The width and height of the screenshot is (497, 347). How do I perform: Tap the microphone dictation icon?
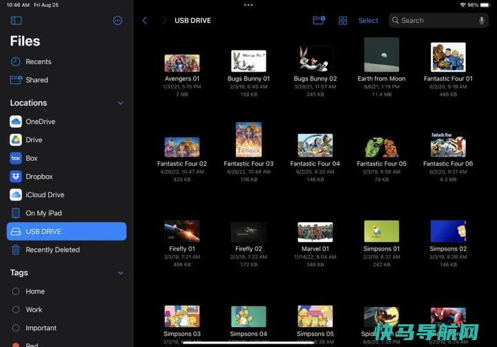coord(482,21)
